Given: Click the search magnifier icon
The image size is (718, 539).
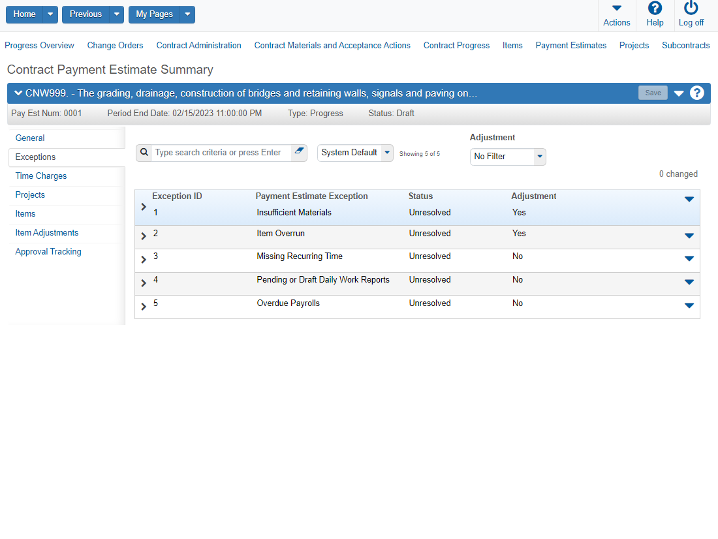Looking at the screenshot, I should tap(144, 153).
